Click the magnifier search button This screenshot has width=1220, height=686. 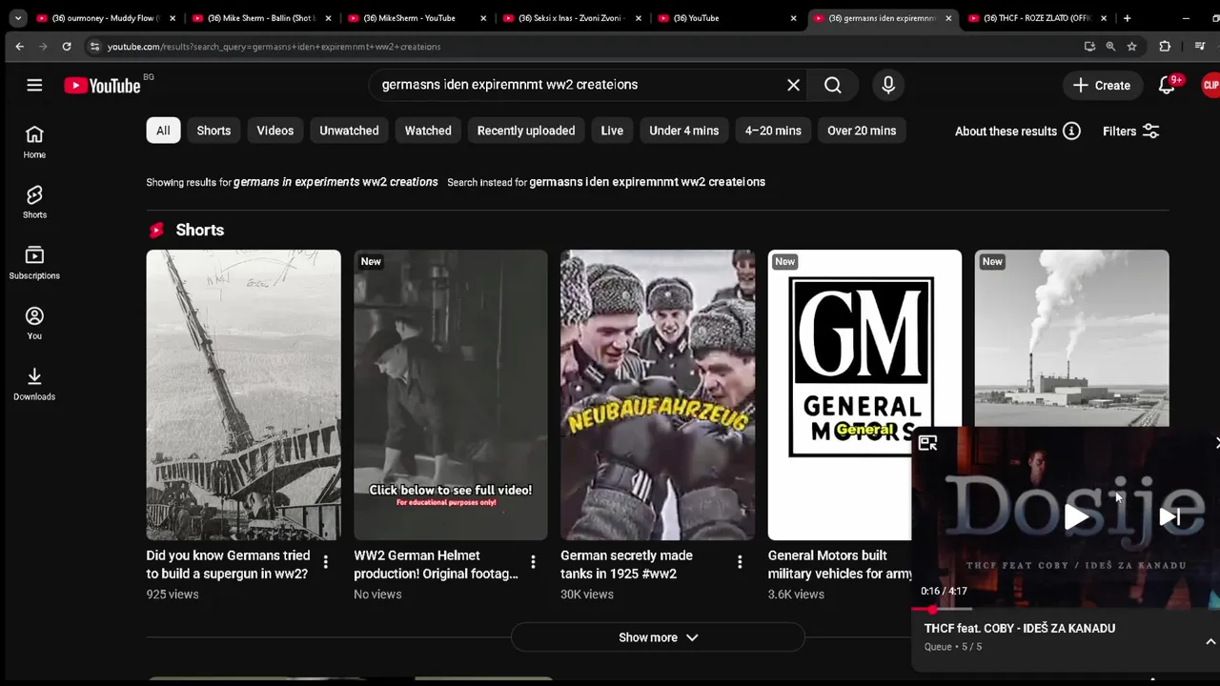coord(833,85)
